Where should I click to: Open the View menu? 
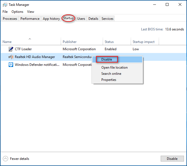point(31,12)
